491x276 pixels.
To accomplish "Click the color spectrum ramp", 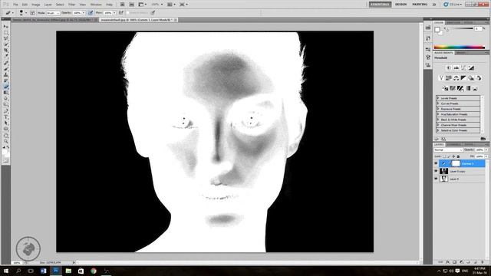I will coord(460,48).
